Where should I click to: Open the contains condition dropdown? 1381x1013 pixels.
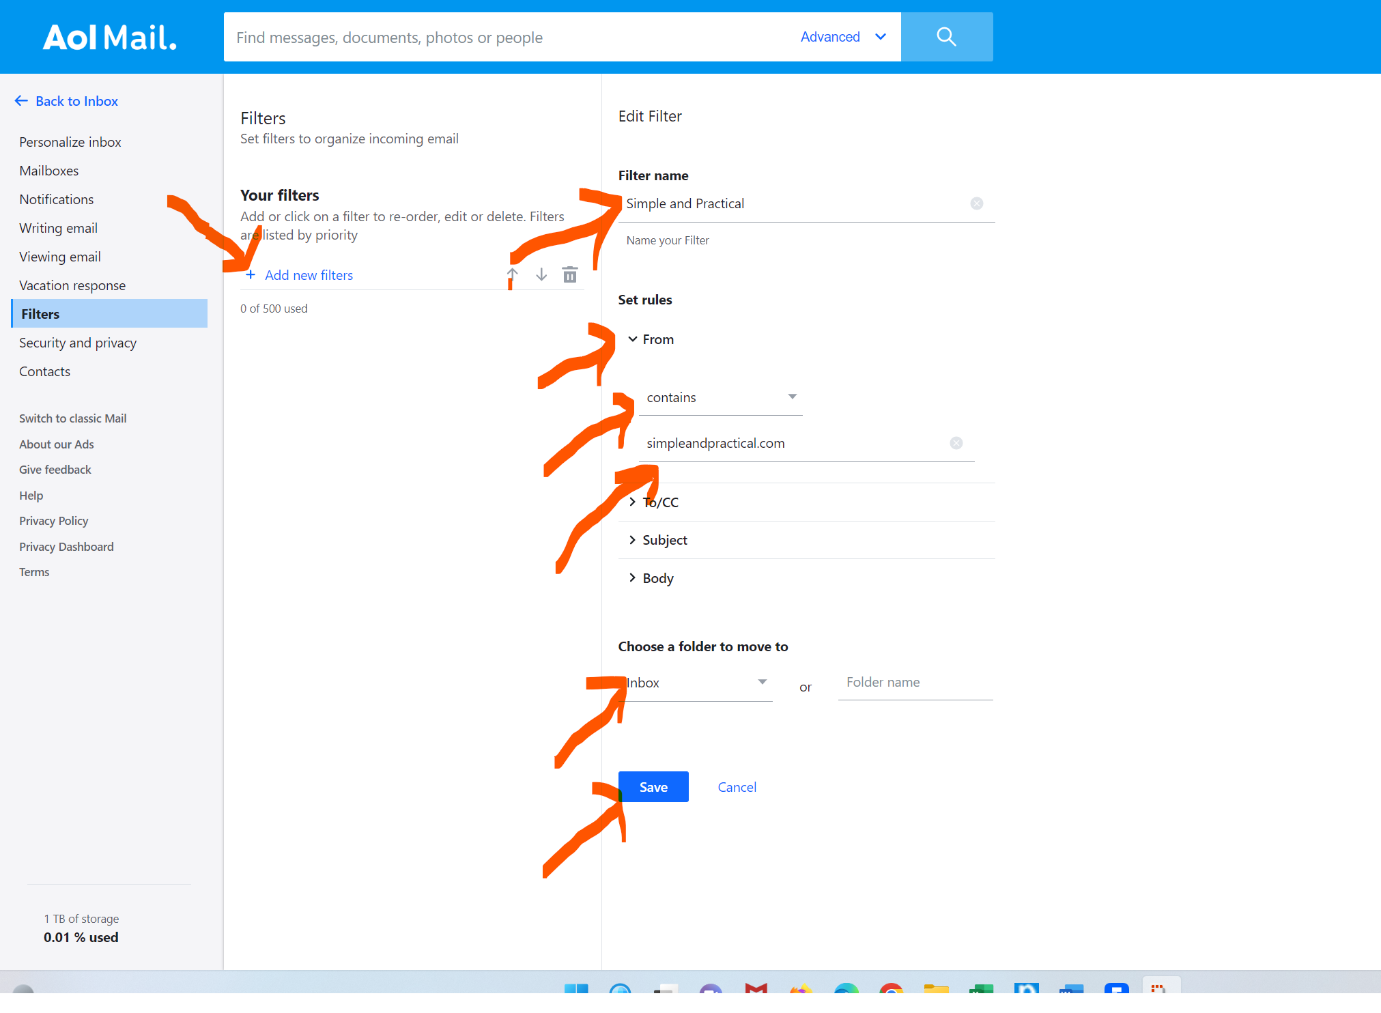tap(721, 397)
